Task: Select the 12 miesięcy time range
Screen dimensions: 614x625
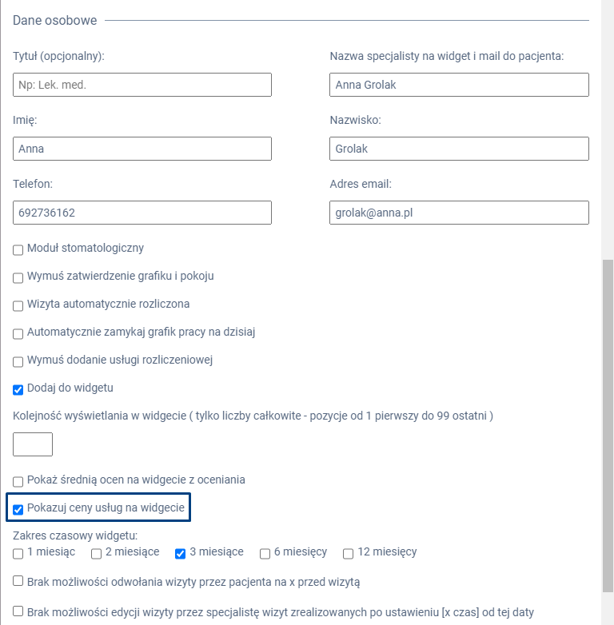Action: point(349,554)
